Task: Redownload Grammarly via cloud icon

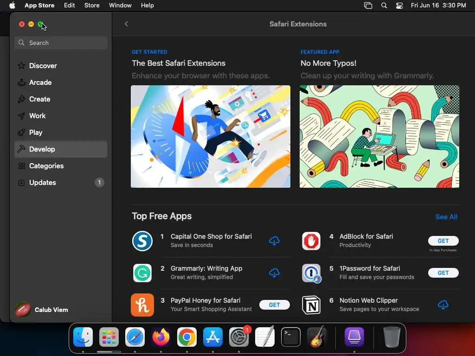Action: point(274,273)
